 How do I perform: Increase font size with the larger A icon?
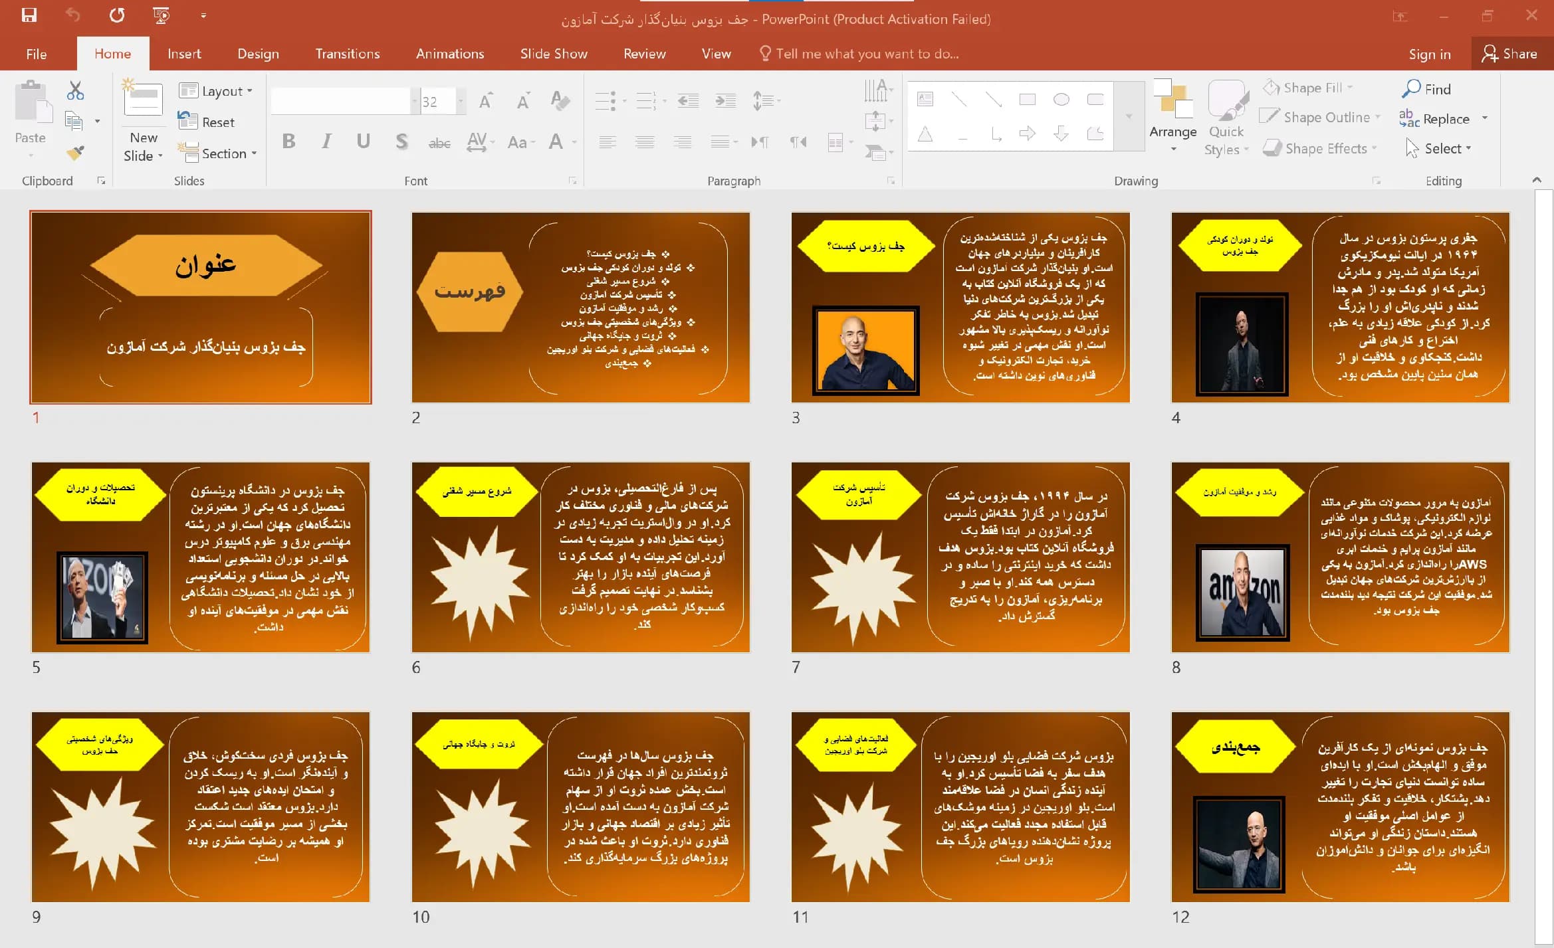pyautogui.click(x=485, y=101)
